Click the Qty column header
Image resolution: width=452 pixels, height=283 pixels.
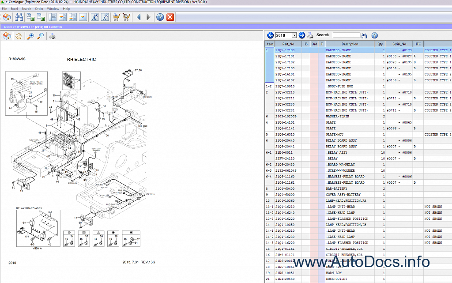380,44
